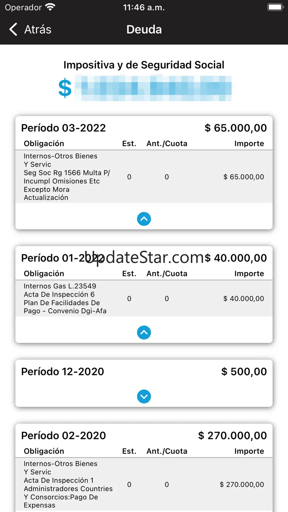Tap the $ 500,00 period total
This screenshot has width=288, height=512.
tap(244, 372)
